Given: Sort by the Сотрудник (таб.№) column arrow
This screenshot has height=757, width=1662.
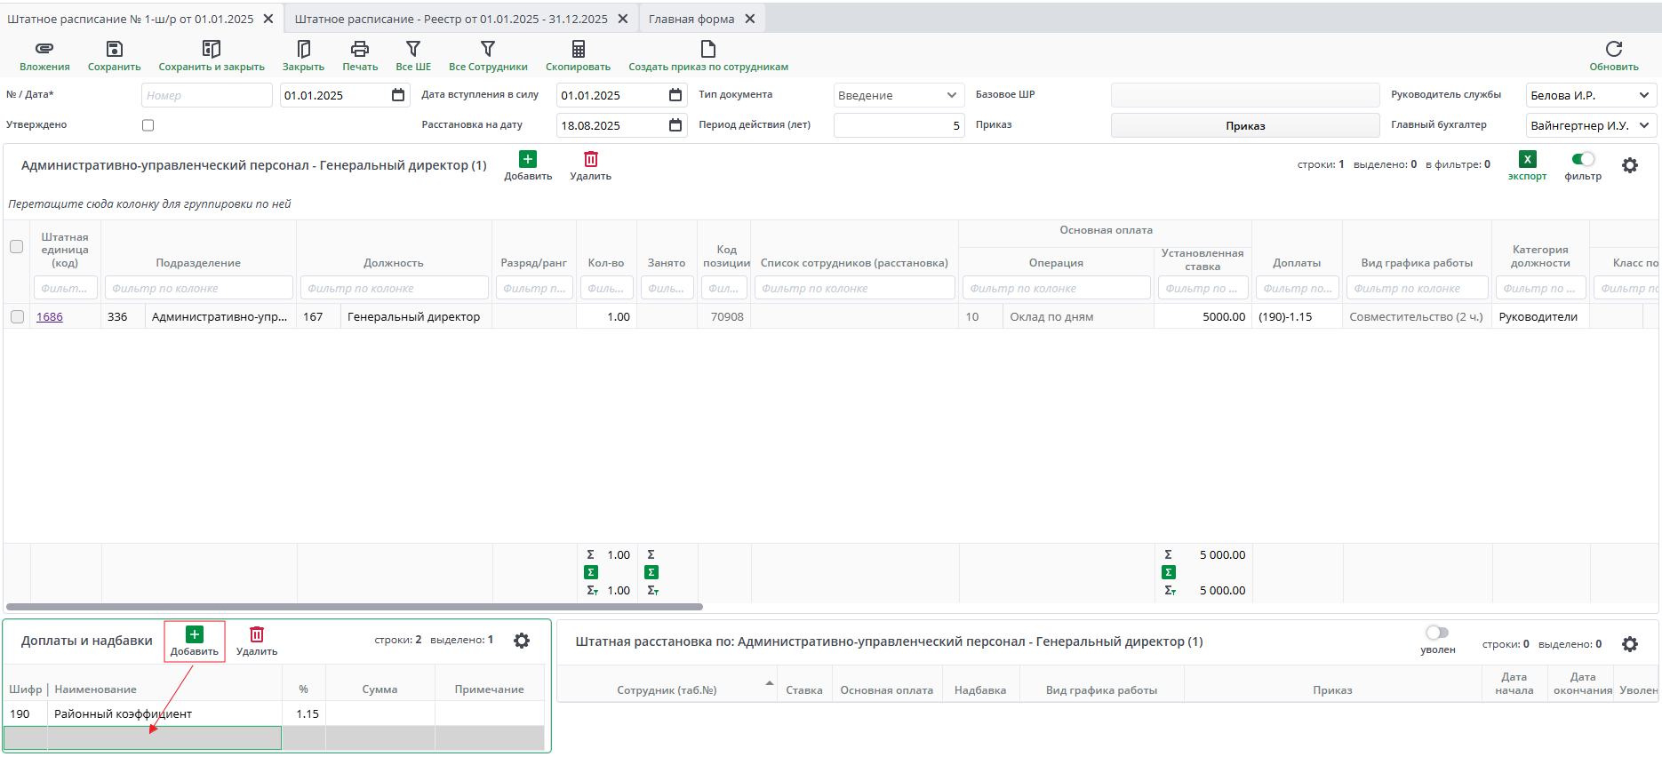Looking at the screenshot, I should coord(769,682).
